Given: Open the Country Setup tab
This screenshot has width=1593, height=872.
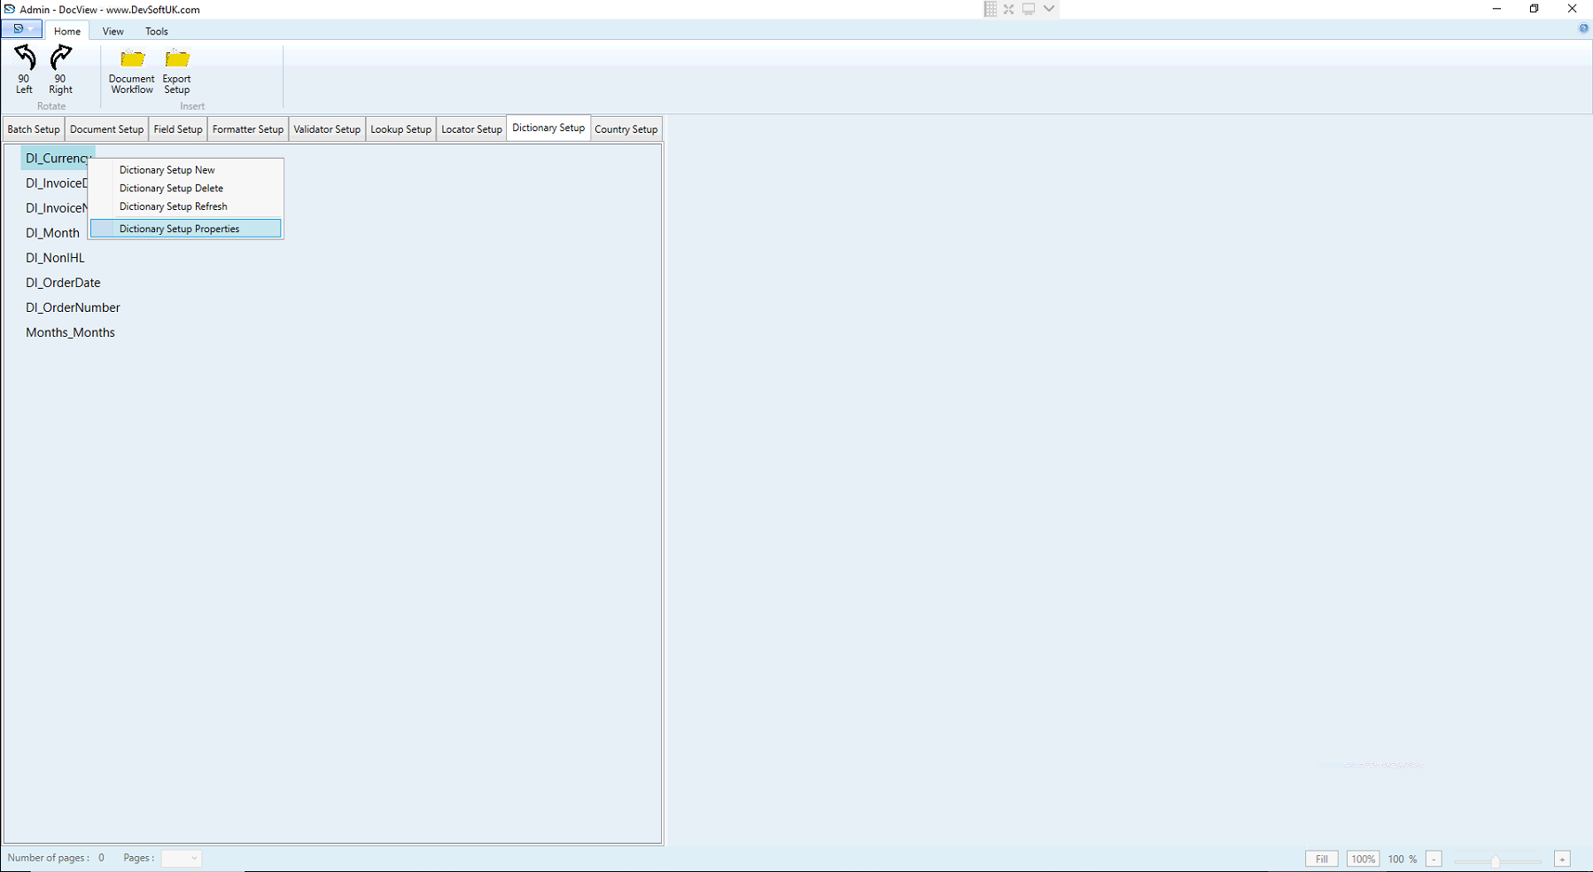Looking at the screenshot, I should click(x=626, y=128).
